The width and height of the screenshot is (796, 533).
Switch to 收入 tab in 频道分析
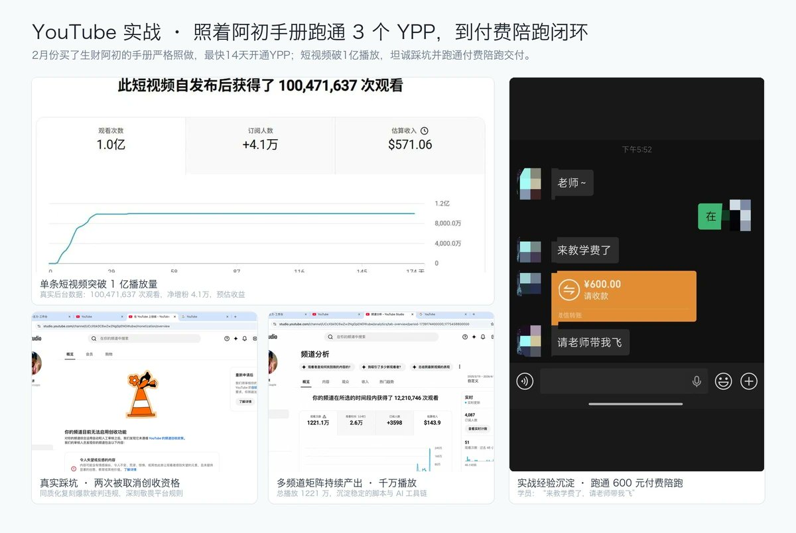(x=365, y=382)
